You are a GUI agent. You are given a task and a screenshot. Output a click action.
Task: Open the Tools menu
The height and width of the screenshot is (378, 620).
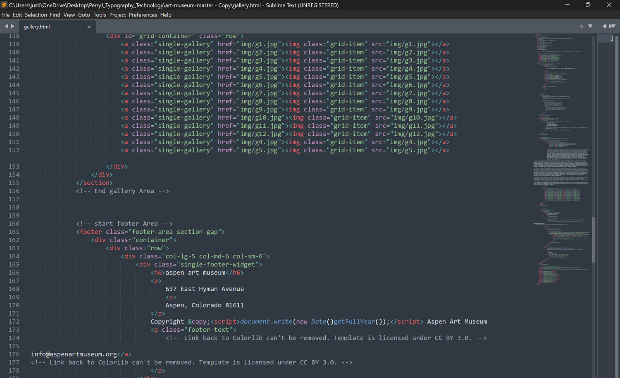click(100, 15)
